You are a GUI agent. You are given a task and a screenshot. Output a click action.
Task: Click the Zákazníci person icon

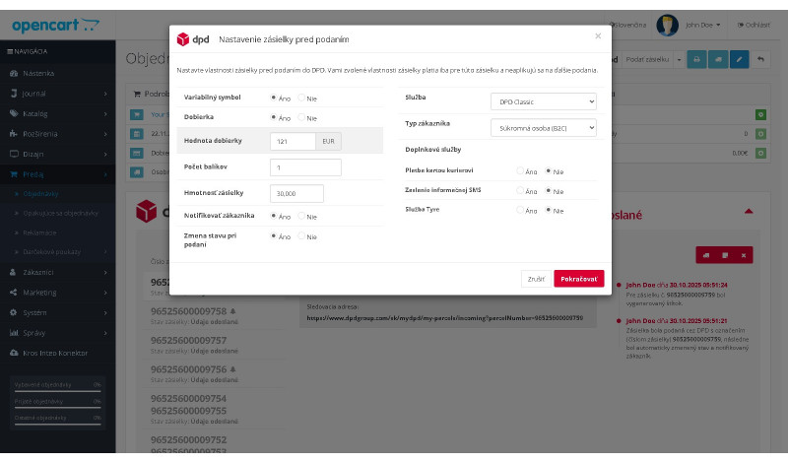click(14, 272)
